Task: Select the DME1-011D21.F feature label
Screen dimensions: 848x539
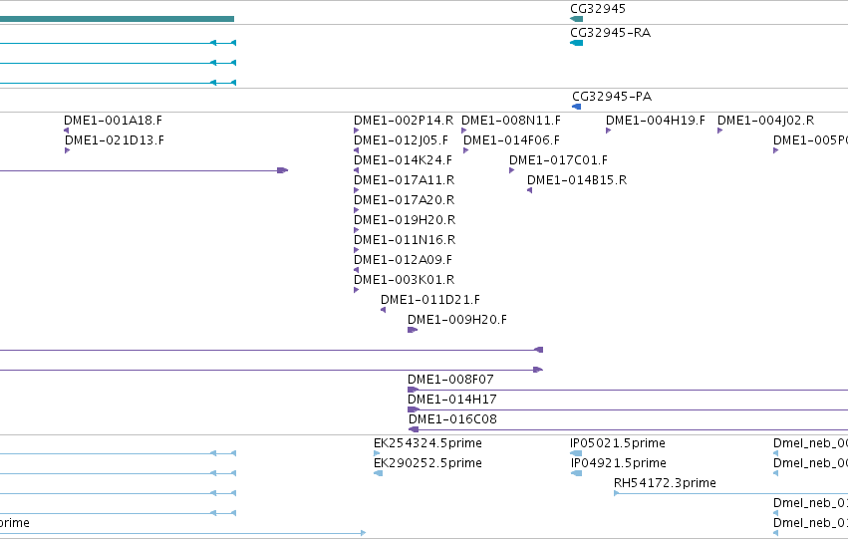Action: (429, 300)
